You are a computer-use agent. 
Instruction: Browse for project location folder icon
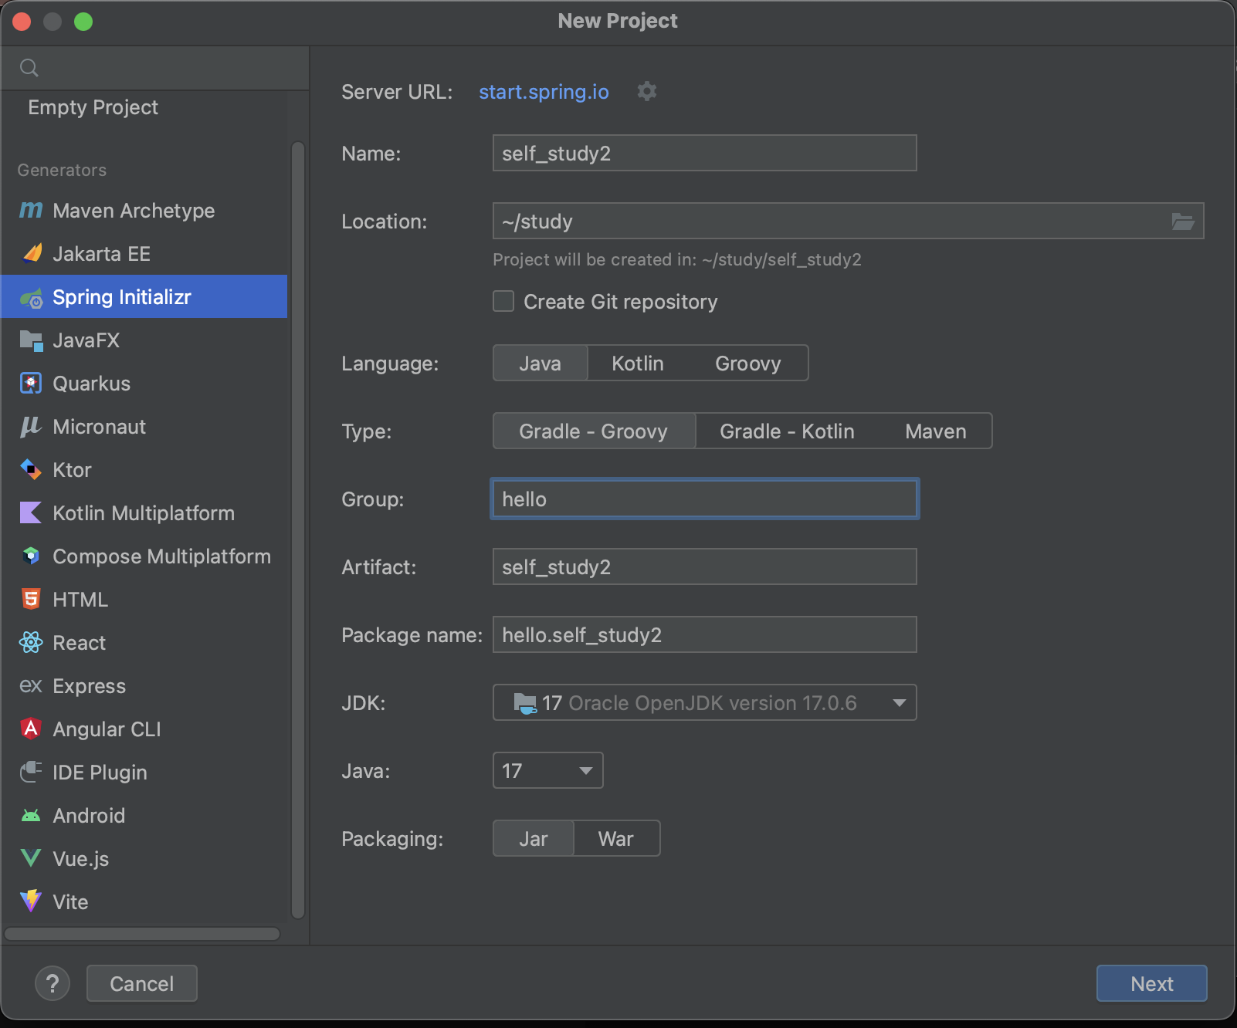[x=1183, y=221]
